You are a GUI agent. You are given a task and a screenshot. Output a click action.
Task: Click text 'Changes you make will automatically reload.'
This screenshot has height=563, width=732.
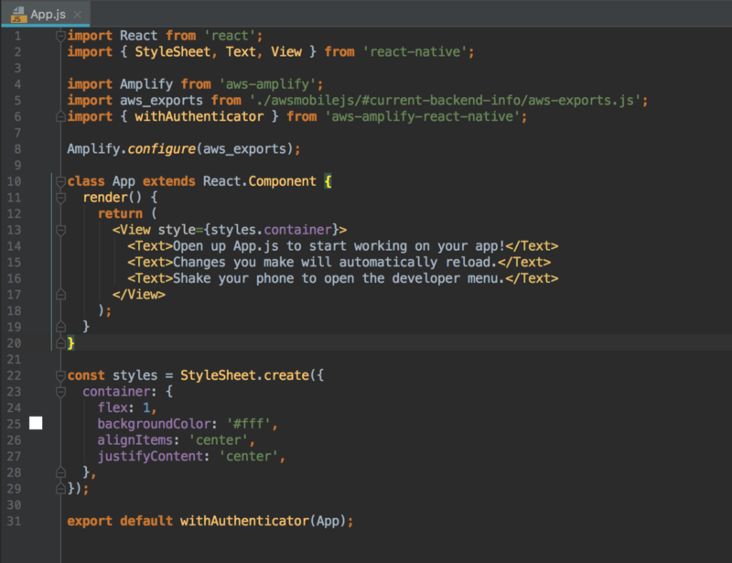coord(335,262)
